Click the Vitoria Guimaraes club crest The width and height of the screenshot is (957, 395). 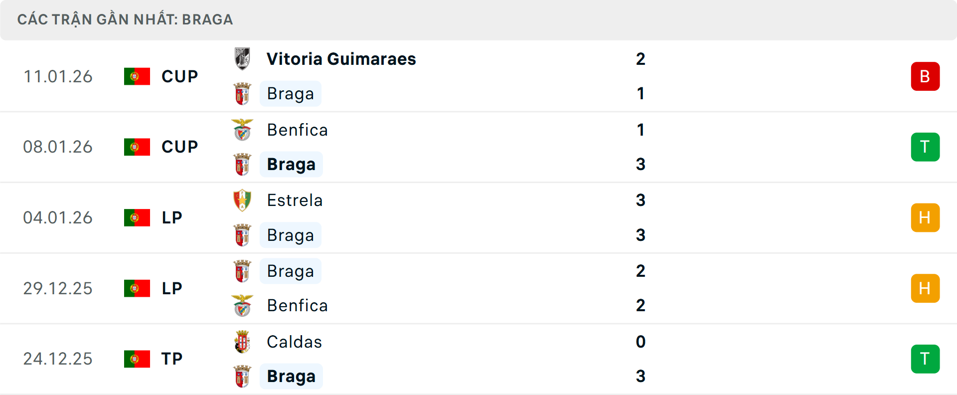click(x=242, y=59)
